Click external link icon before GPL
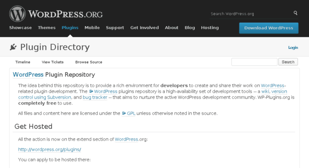The width and height of the screenshot is (309, 168). 124,113
